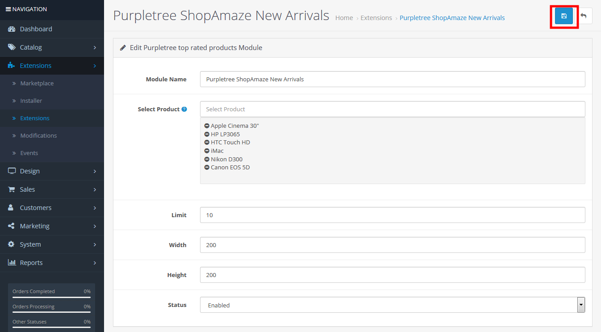601x332 pixels.
Task: Click the Sales shopping cart icon
Action: [x=12, y=189]
